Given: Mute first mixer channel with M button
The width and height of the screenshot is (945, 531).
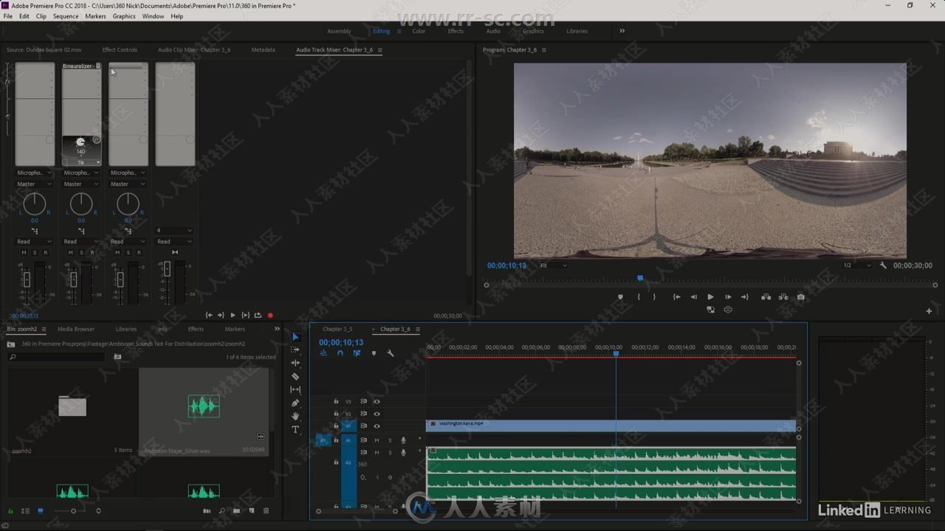Looking at the screenshot, I should click(x=24, y=252).
